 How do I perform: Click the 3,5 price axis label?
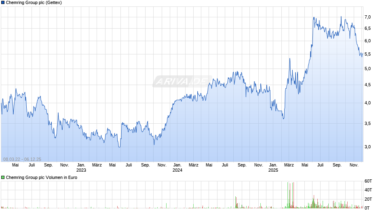click(x=367, y=123)
